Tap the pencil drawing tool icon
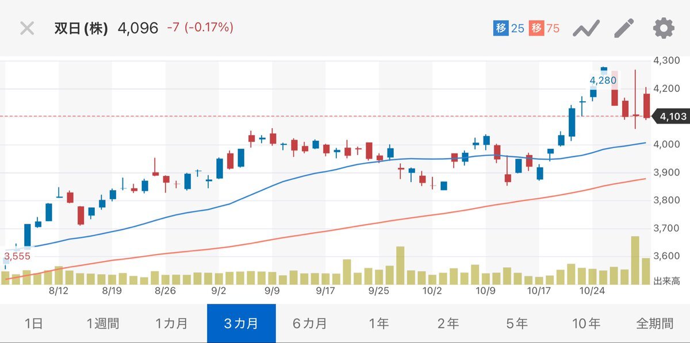Viewport: 690px width, 343px height. pyautogui.click(x=623, y=28)
